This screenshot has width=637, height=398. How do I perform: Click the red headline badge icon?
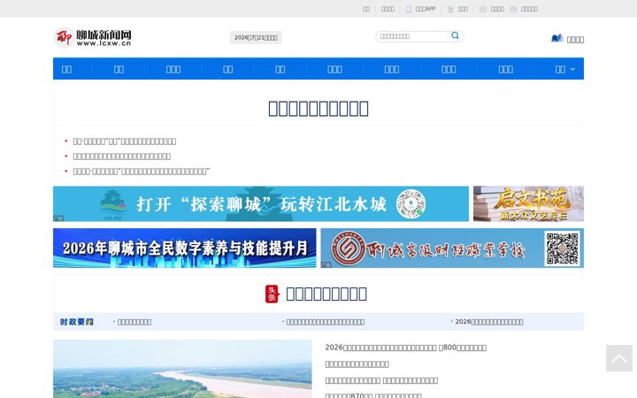pos(272,294)
